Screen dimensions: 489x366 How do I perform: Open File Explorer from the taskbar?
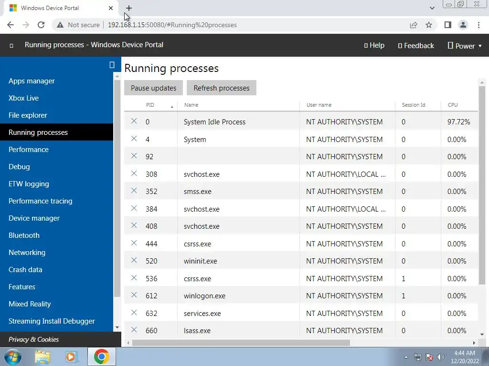[43, 356]
